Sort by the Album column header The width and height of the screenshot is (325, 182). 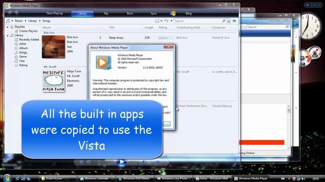(47, 27)
